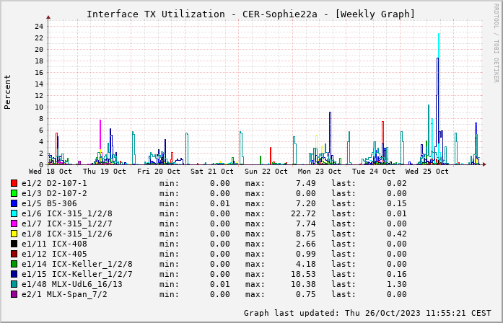Click the Wed 25 Oct axis label
Screen dimensions: 503x323
pyautogui.click(x=427, y=172)
